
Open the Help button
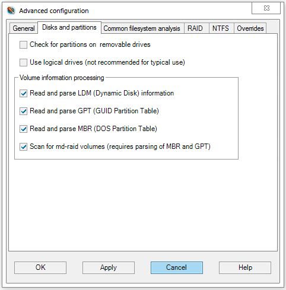(245, 267)
